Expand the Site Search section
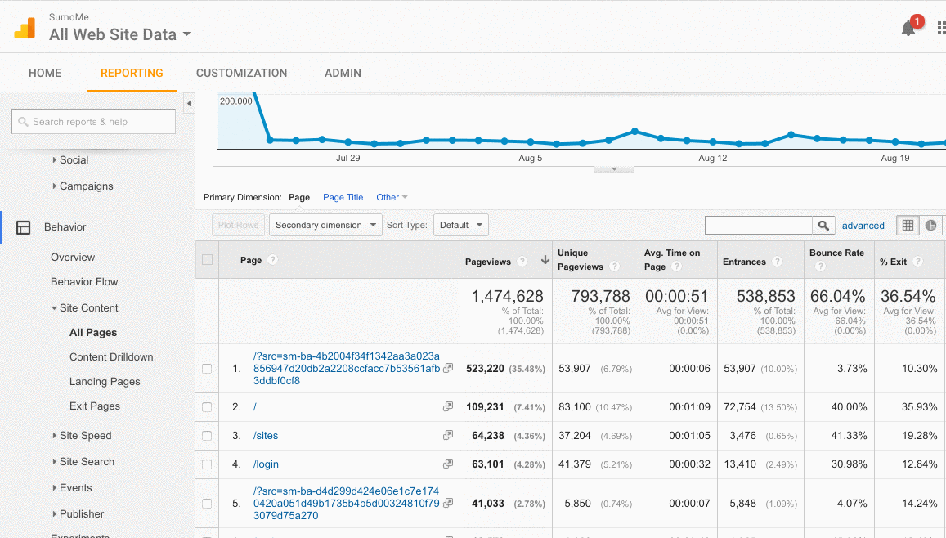946x538 pixels. tap(83, 461)
